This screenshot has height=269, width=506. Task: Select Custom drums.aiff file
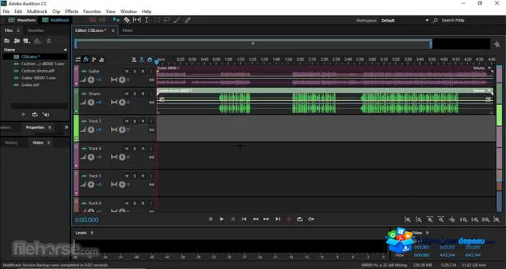(38, 71)
